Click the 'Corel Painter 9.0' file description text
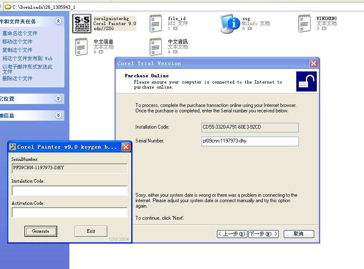Screen dimensions: 364x269 tap(115, 23)
